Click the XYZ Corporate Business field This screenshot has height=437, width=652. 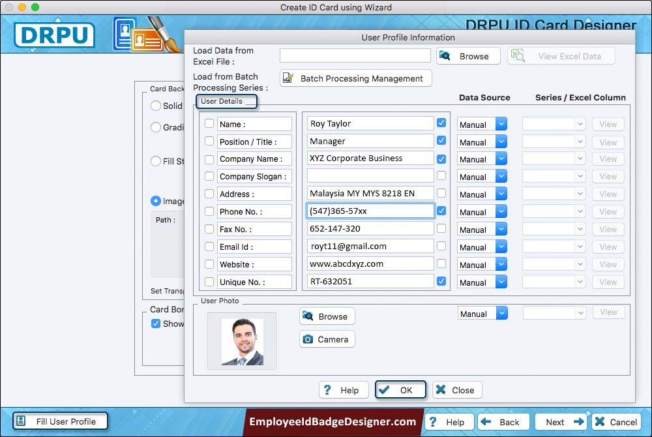click(x=370, y=158)
